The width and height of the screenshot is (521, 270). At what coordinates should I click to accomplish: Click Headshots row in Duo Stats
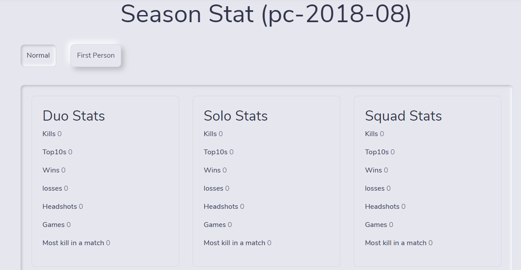click(63, 207)
